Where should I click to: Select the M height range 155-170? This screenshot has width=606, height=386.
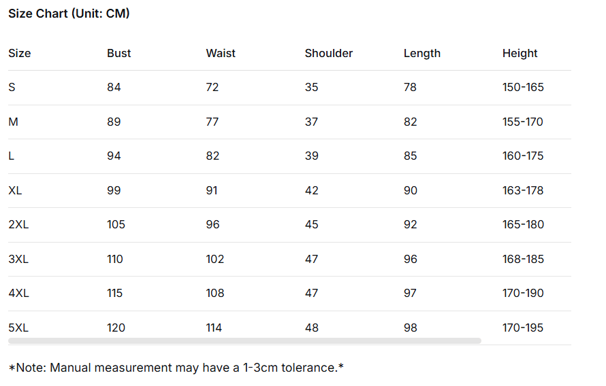[523, 122]
